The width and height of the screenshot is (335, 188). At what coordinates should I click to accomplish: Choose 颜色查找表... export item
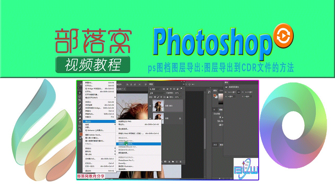tap(138, 153)
